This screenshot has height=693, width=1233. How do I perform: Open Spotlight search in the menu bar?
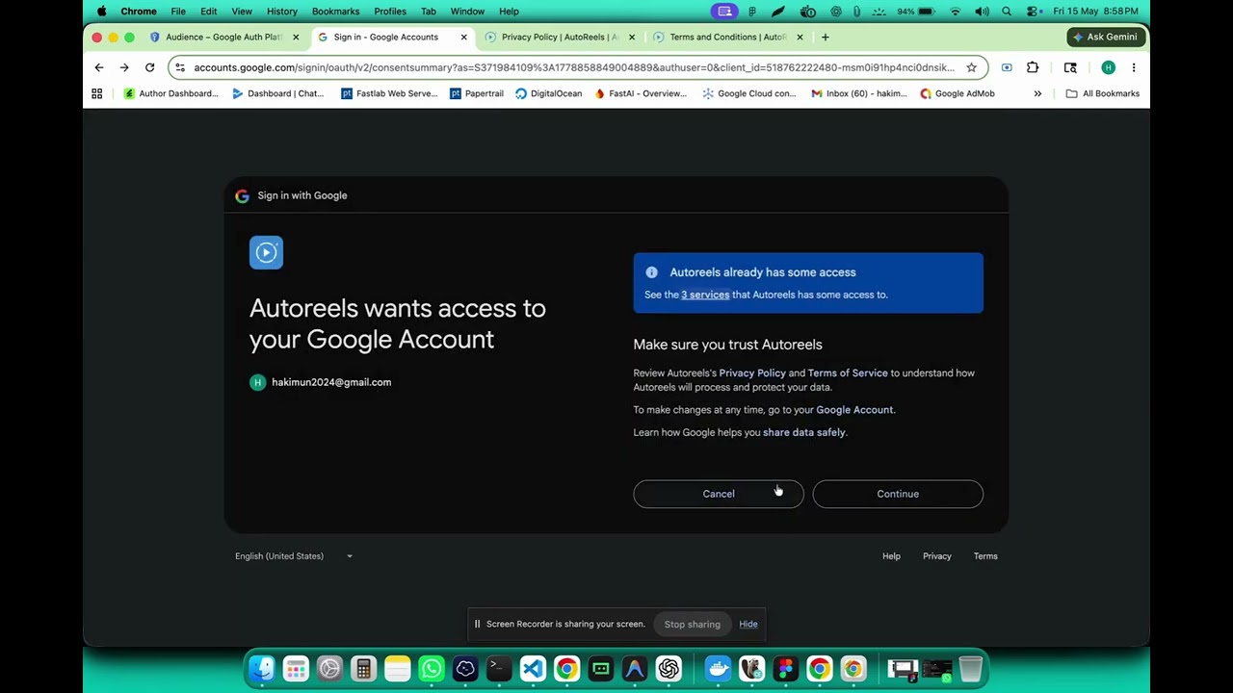(1007, 12)
